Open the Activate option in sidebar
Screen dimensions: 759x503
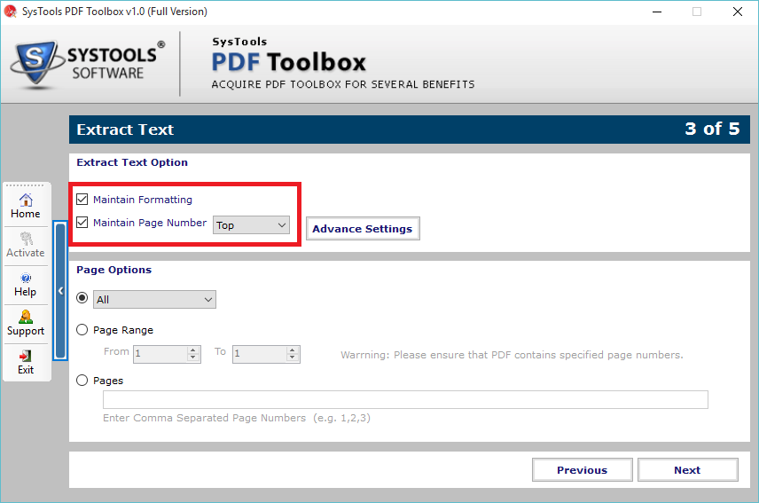coord(26,246)
